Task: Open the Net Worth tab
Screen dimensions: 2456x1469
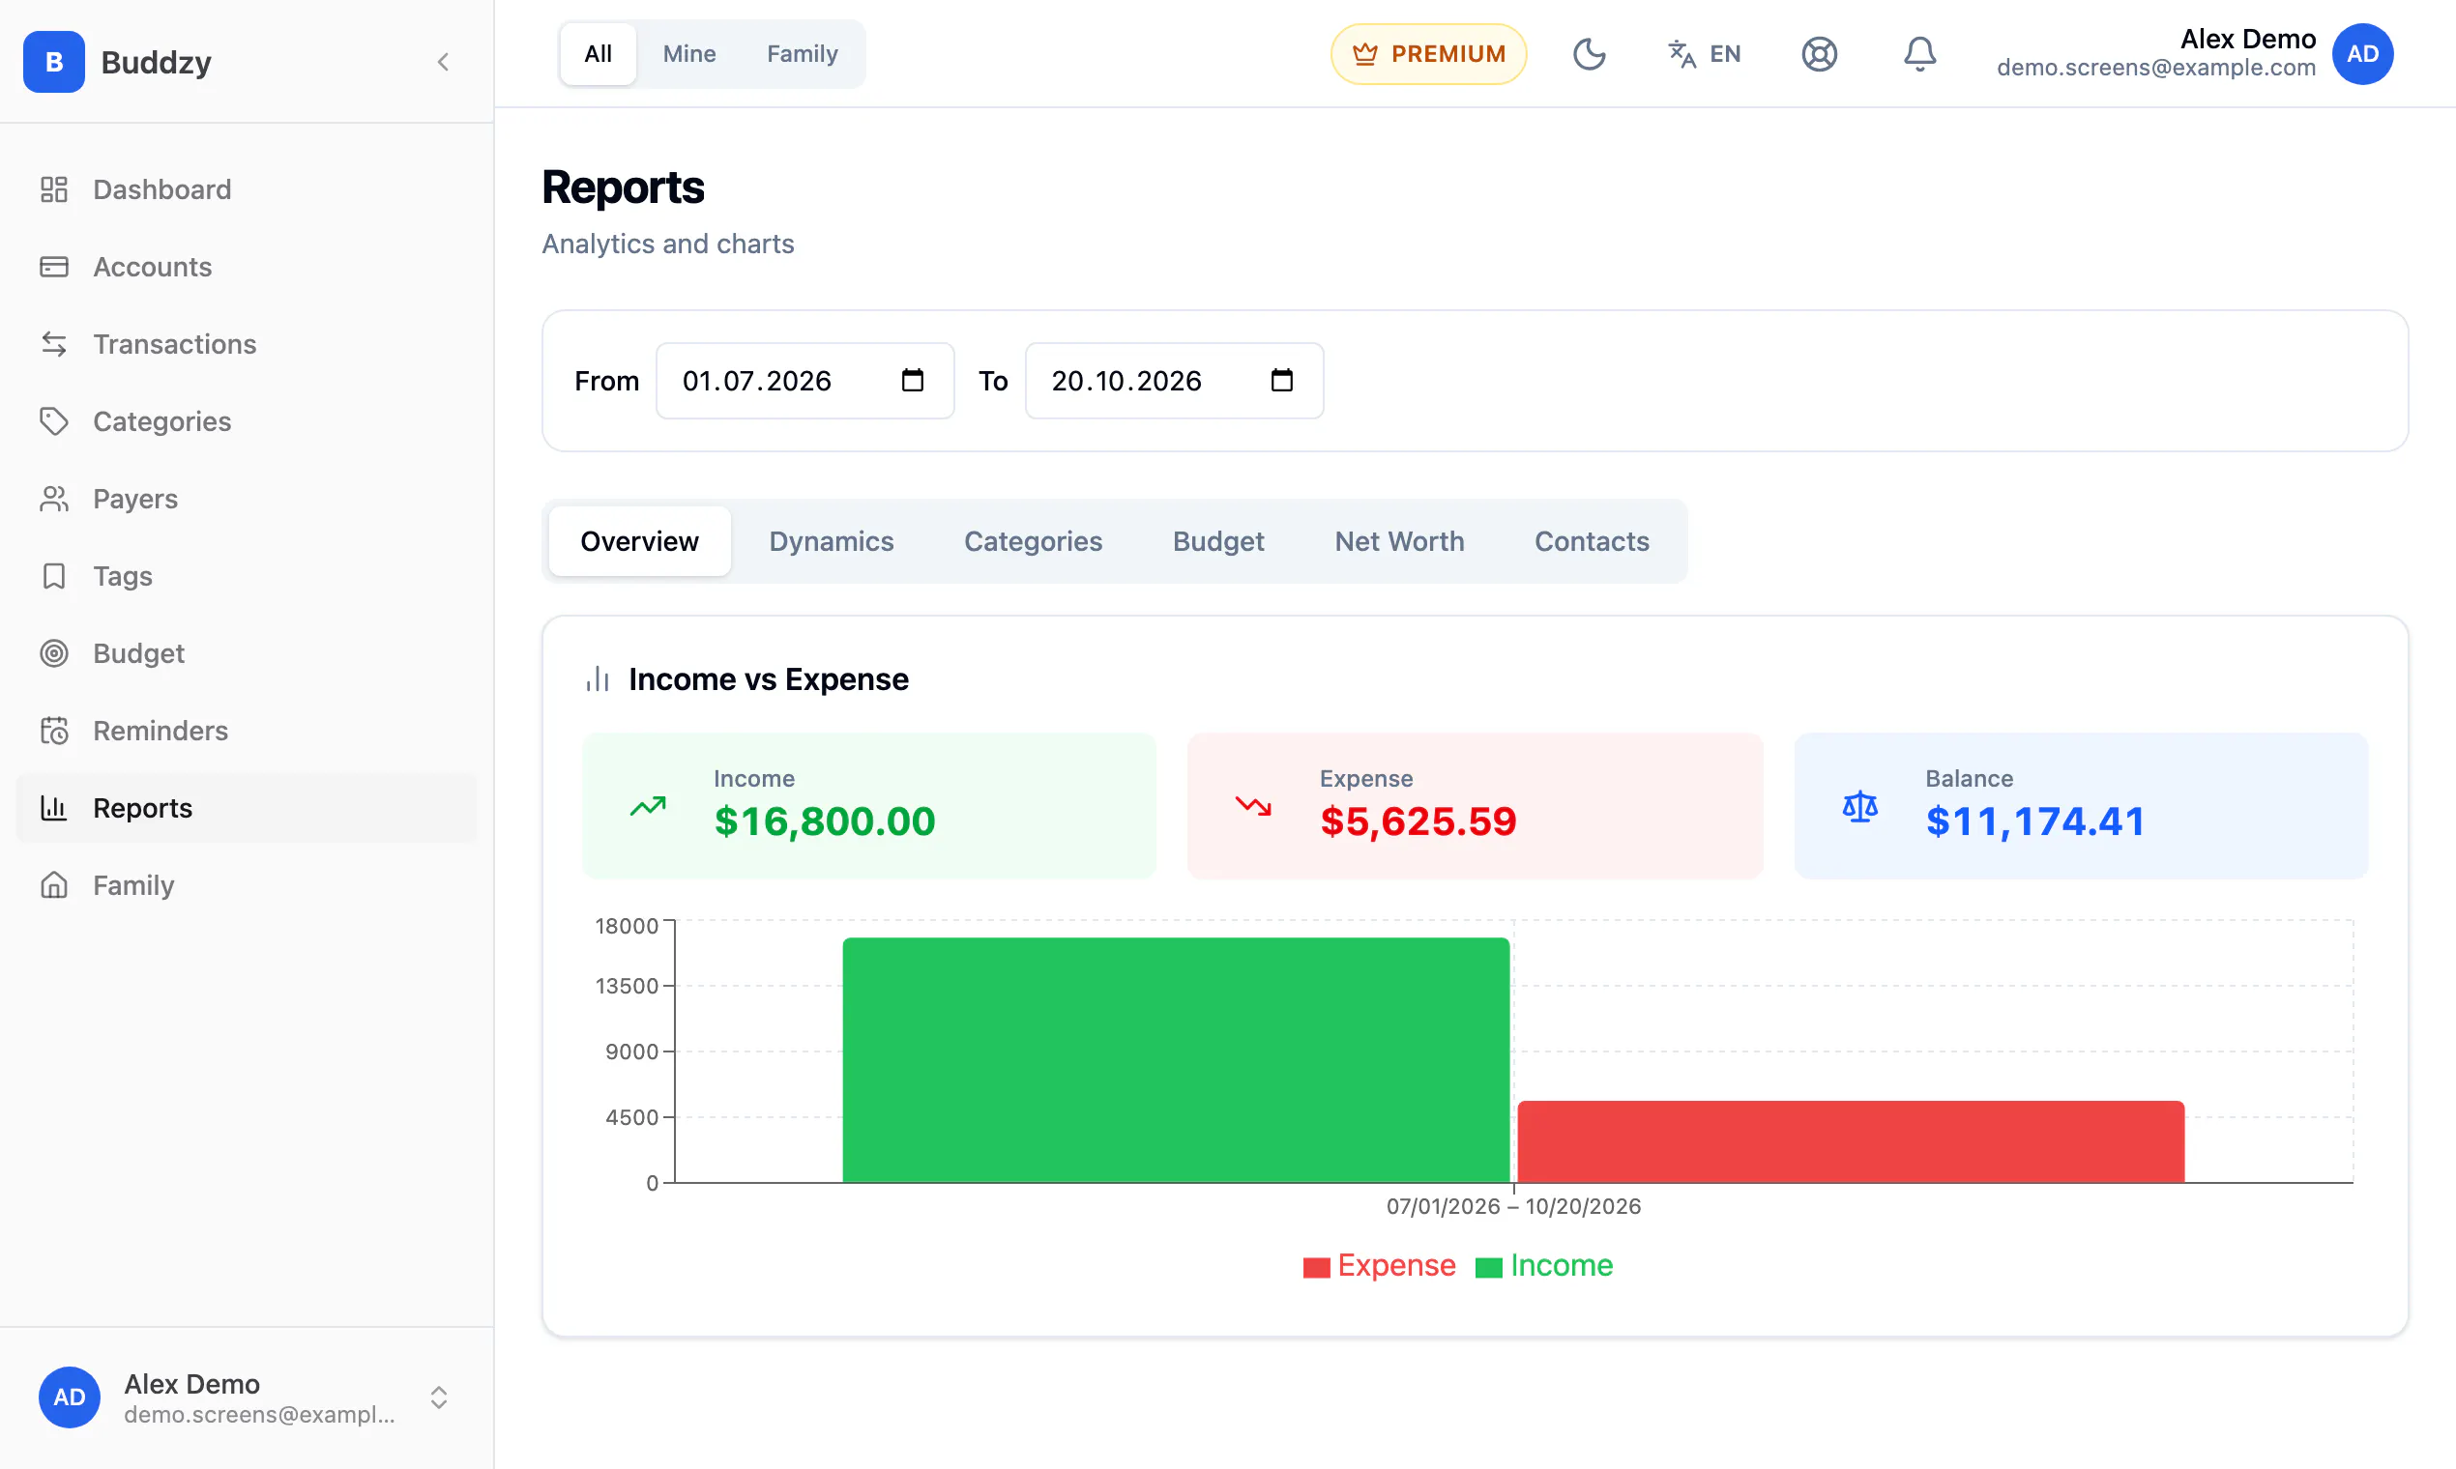Action: click(x=1398, y=540)
